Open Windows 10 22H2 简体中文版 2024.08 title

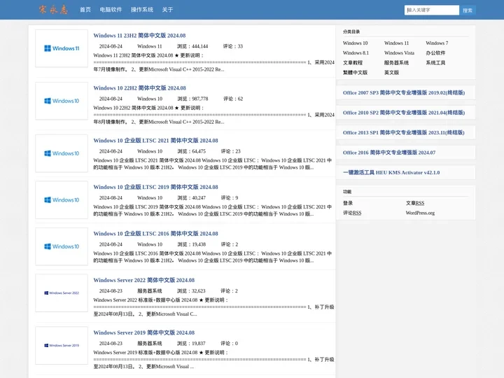click(x=139, y=87)
